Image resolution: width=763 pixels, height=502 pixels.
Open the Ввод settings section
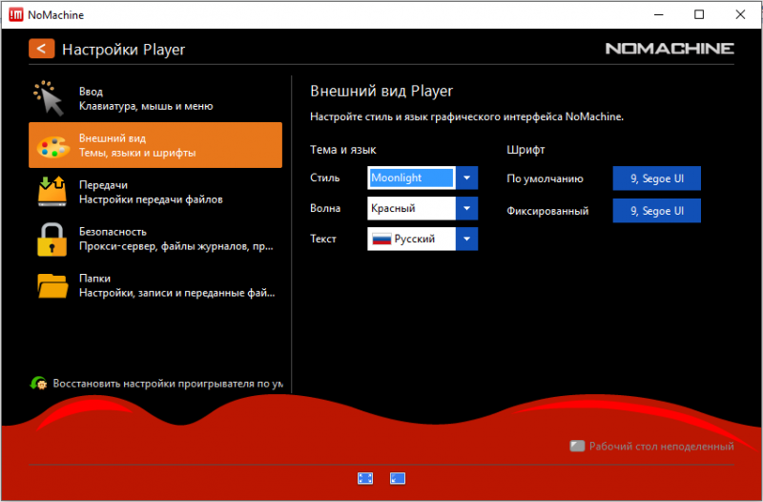[155, 98]
